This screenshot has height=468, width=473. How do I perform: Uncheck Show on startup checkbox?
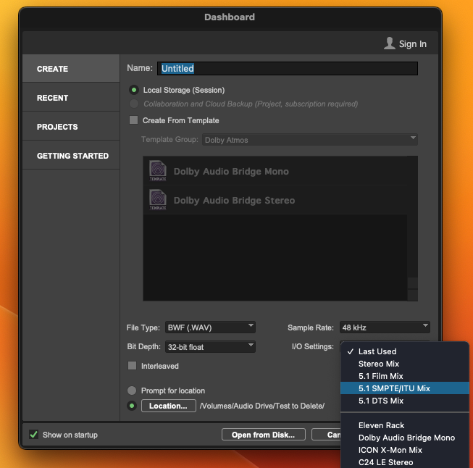tap(33, 435)
